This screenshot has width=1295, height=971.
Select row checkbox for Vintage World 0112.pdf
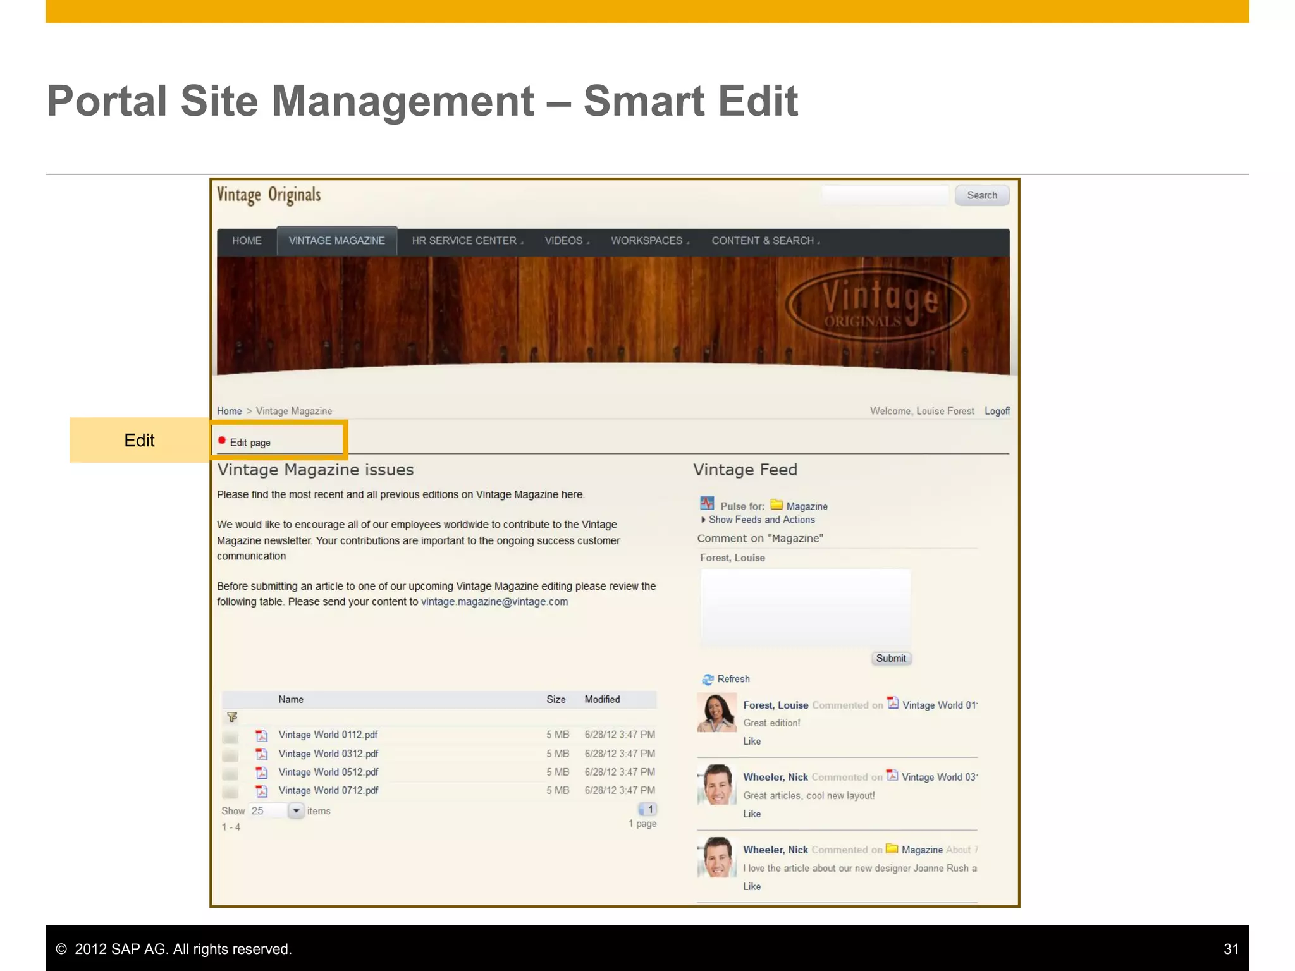pos(230,737)
